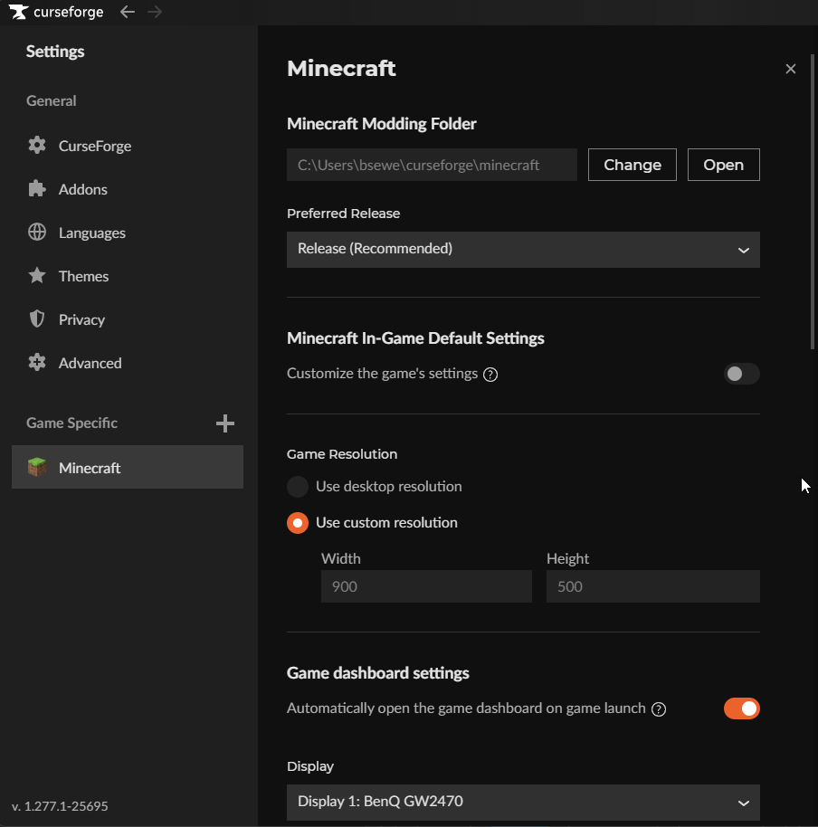Image resolution: width=818 pixels, height=827 pixels.
Task: Go back with the left arrow
Action: pyautogui.click(x=127, y=12)
